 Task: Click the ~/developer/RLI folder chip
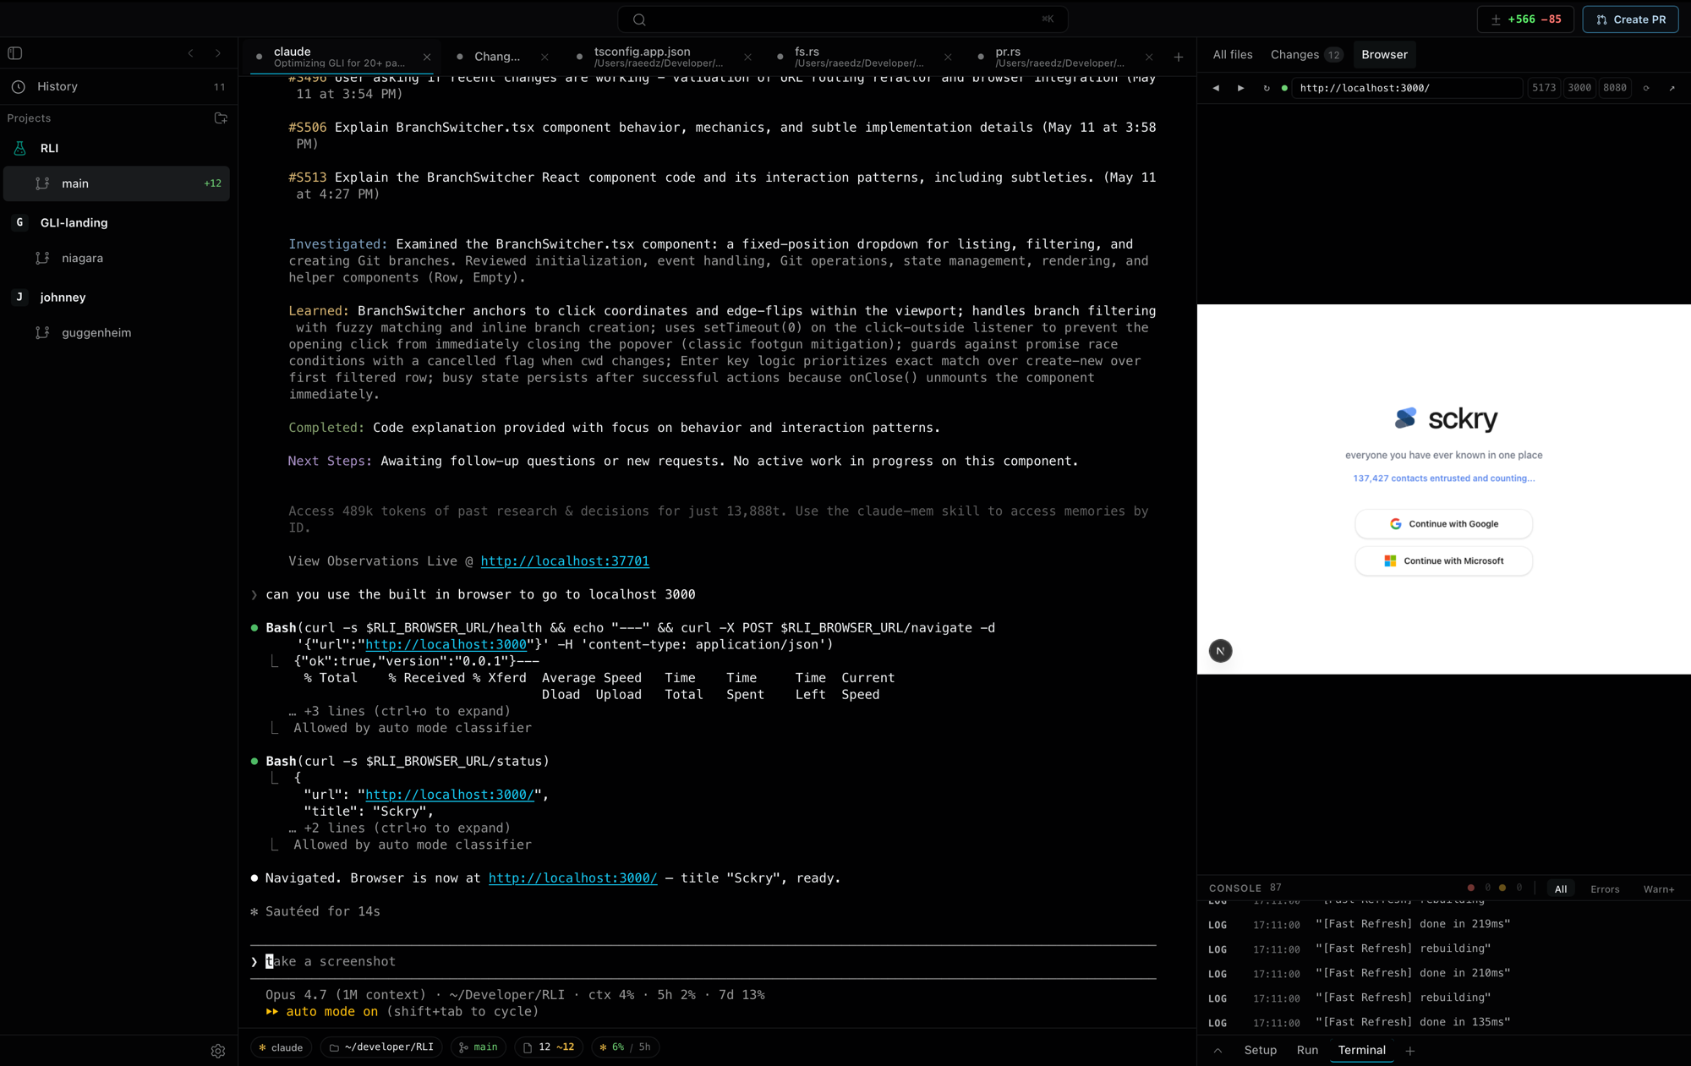click(381, 1047)
